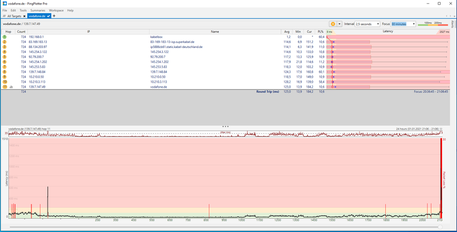Switch to the All Targets tab

[x=14, y=16]
